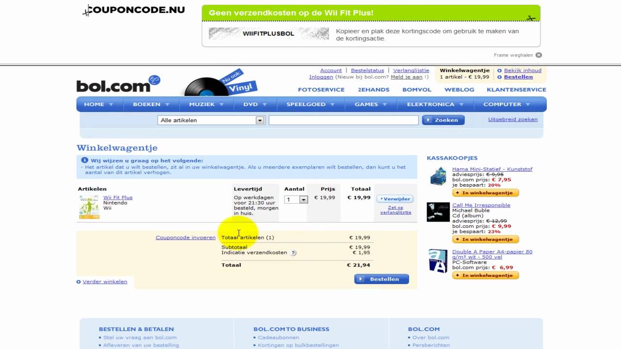Open Over bol.com footer link
The width and height of the screenshot is (621, 349).
pyautogui.click(x=431, y=337)
